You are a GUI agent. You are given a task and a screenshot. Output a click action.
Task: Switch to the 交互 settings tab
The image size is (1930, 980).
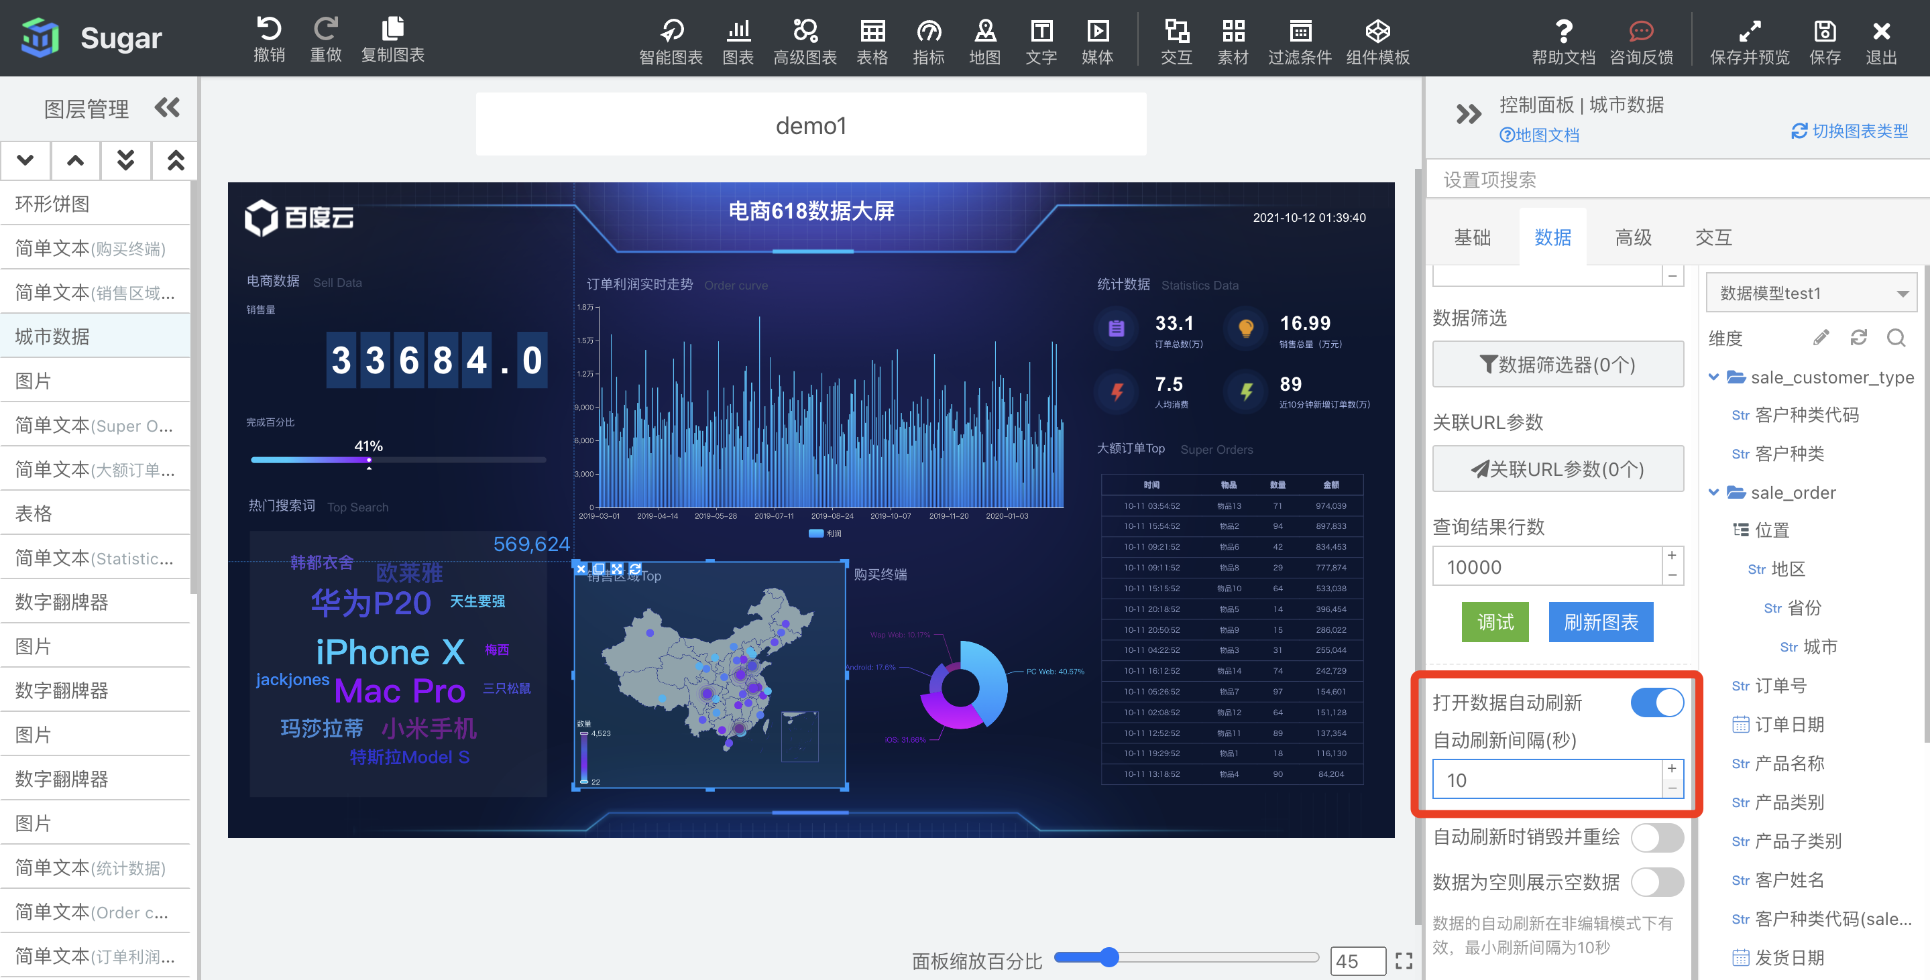(x=1713, y=237)
